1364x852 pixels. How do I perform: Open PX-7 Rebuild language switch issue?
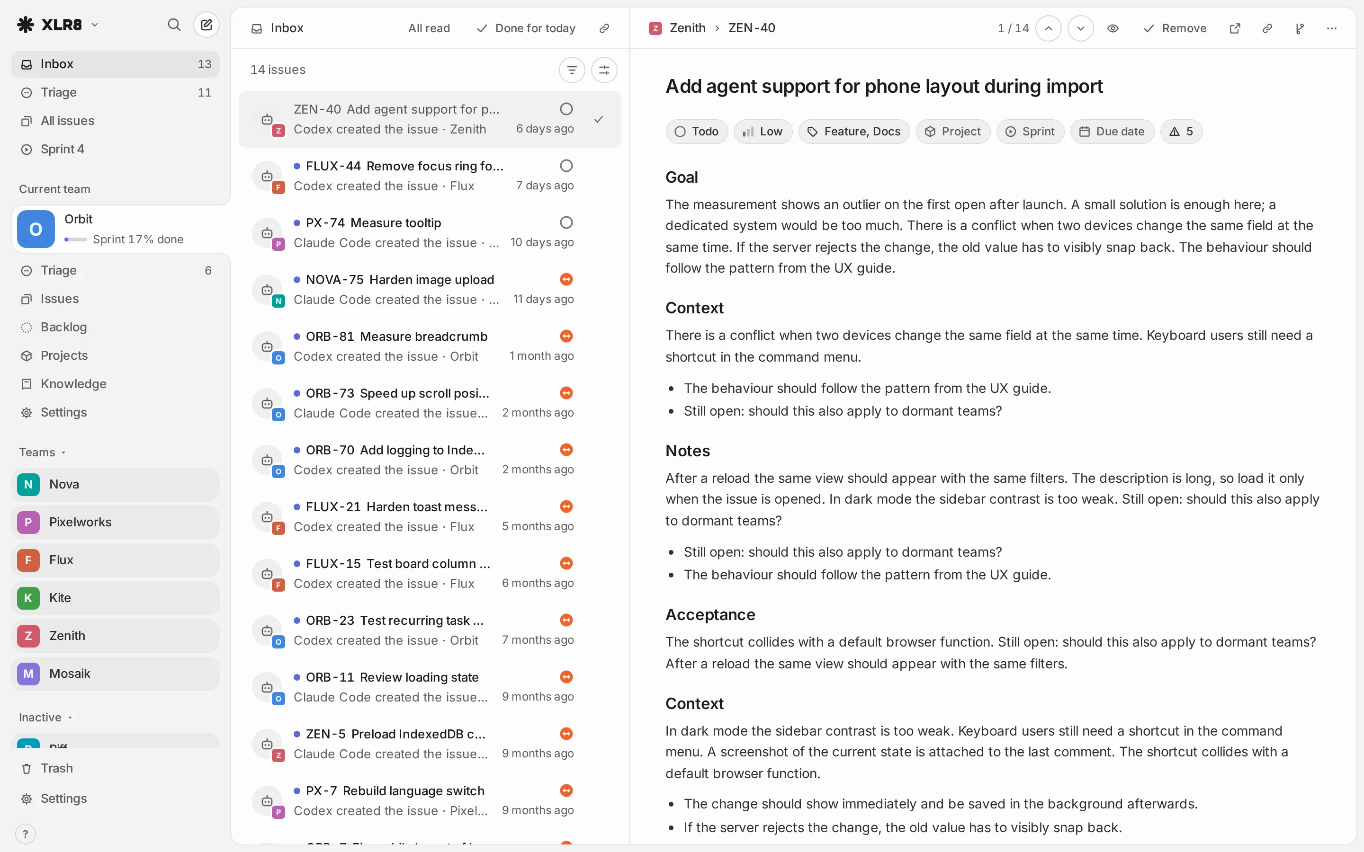tap(430, 801)
